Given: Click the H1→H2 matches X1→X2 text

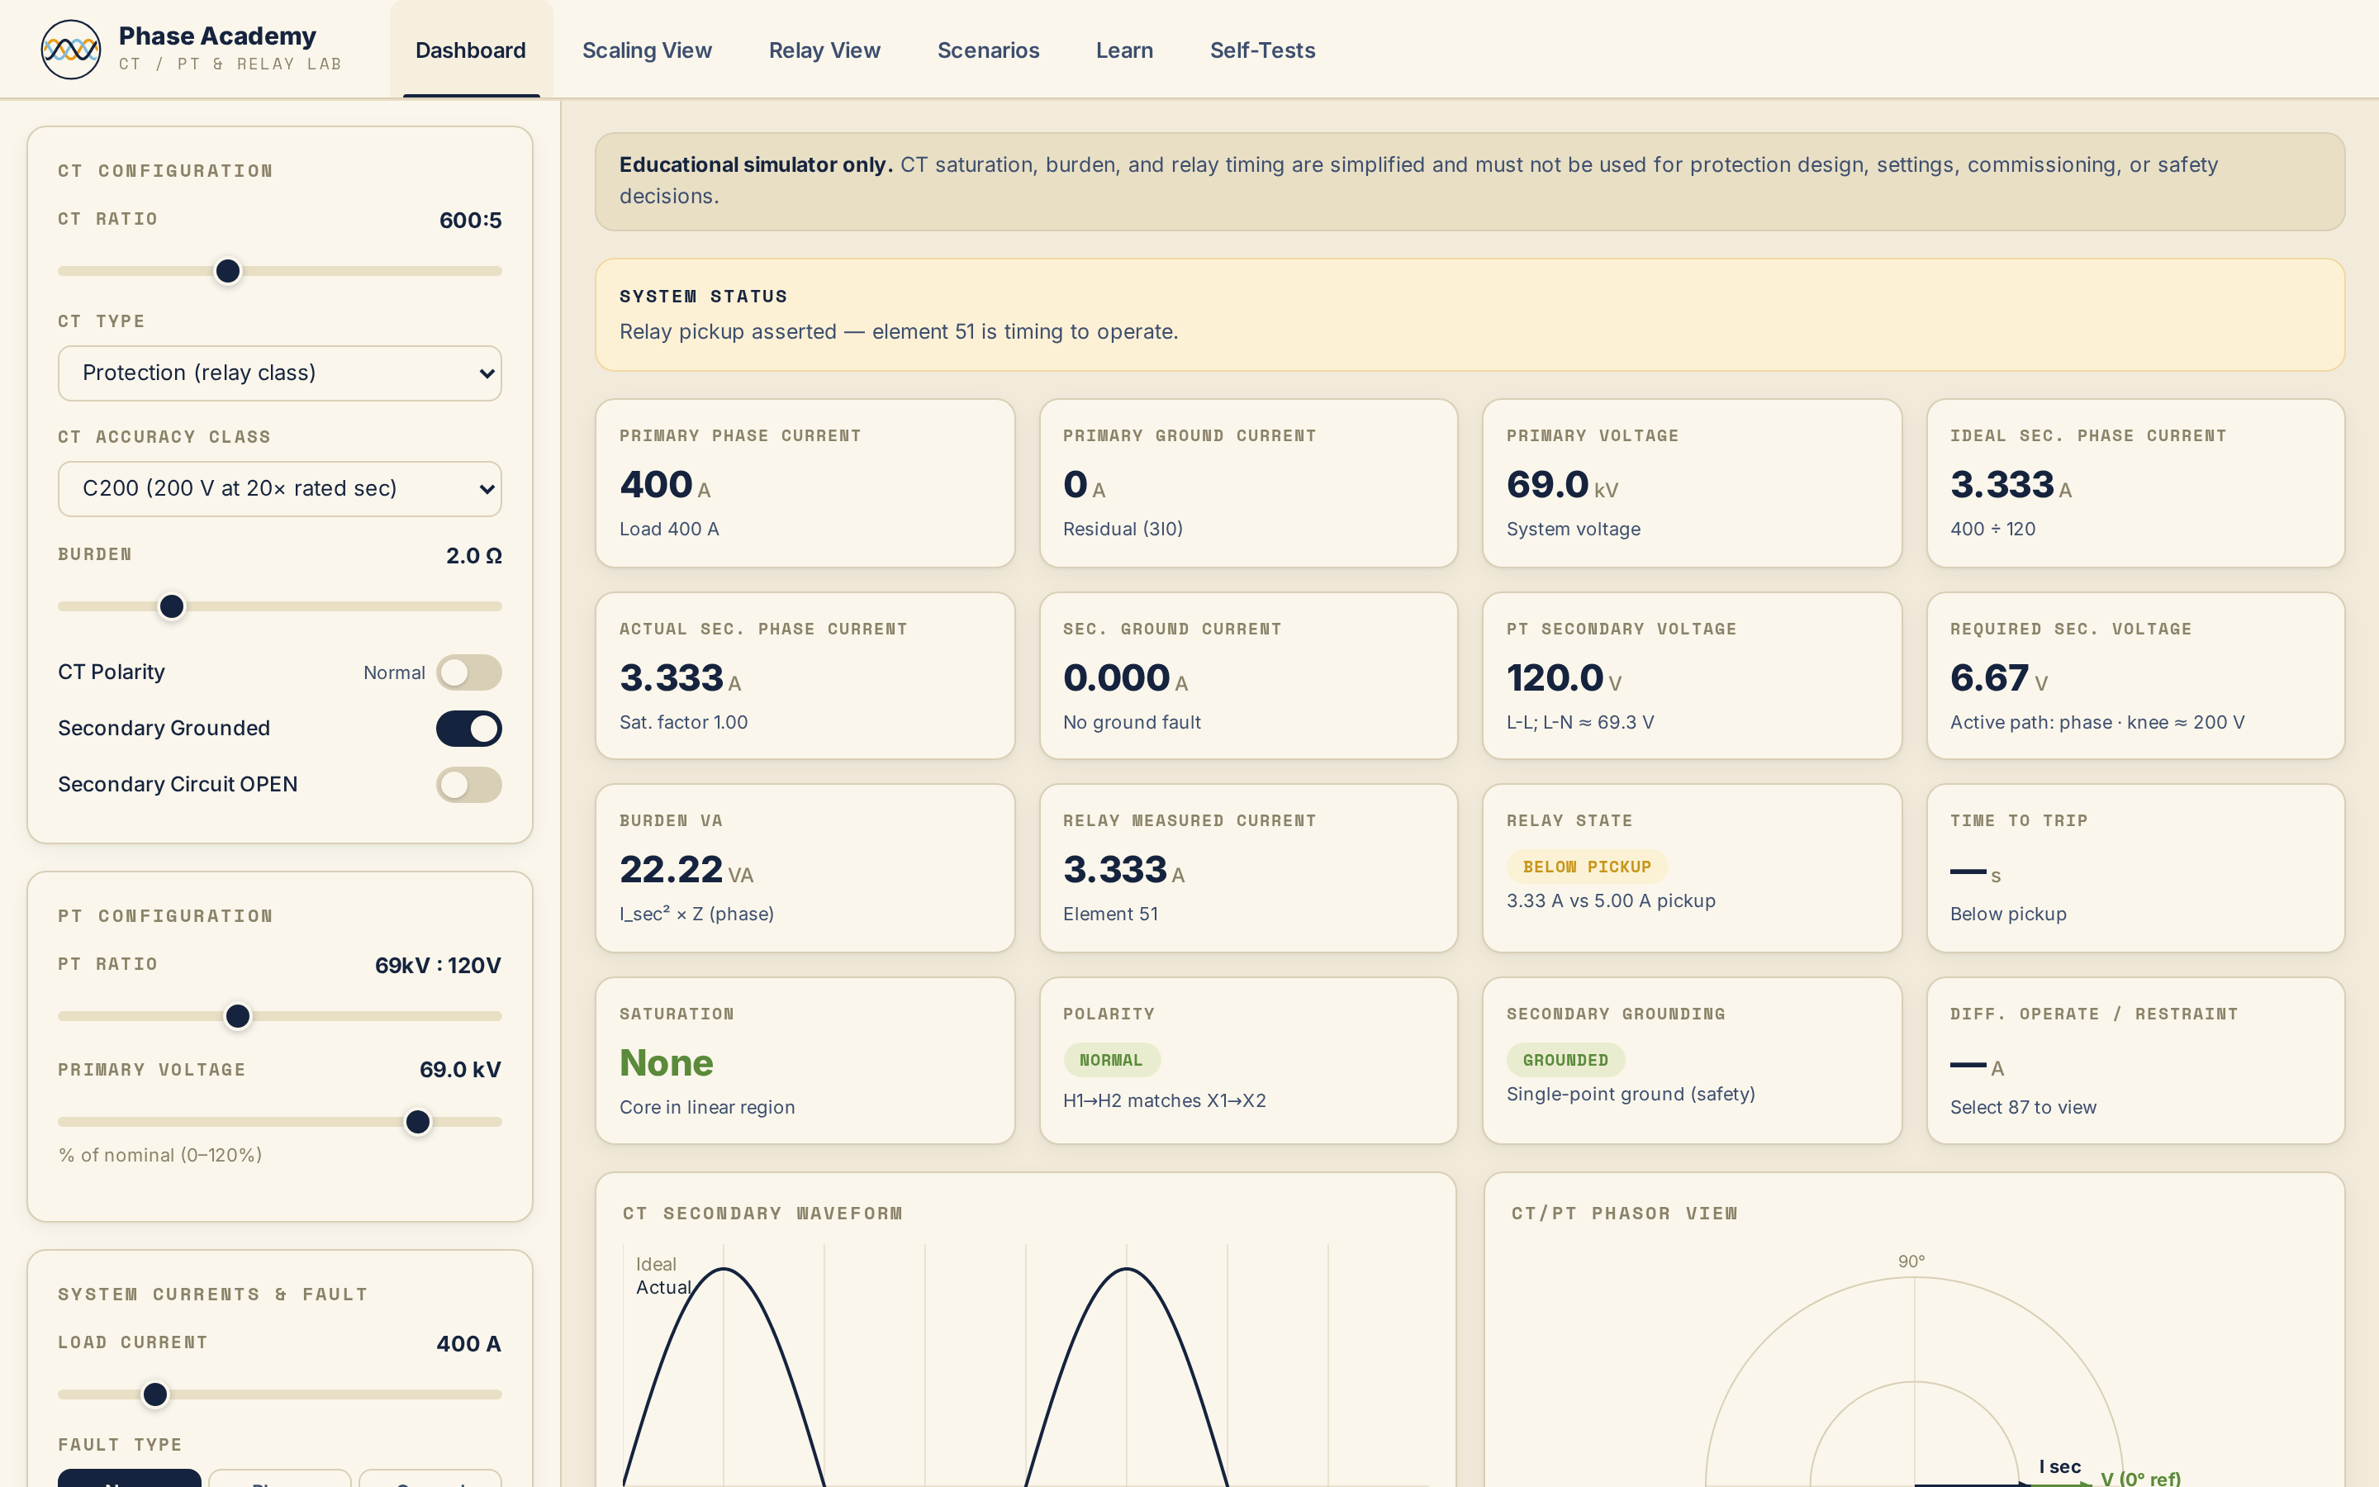Looking at the screenshot, I should (1164, 1100).
